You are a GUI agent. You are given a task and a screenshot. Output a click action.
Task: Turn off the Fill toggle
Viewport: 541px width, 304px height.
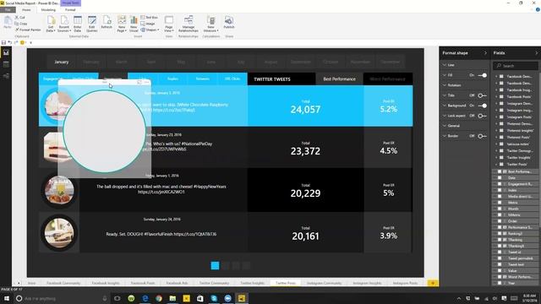tap(483, 75)
